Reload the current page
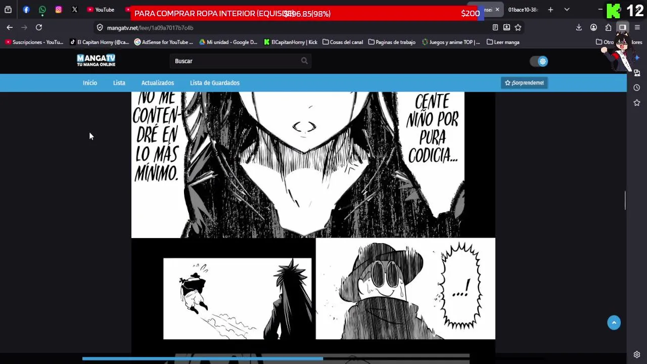647x364 pixels. [x=39, y=27]
